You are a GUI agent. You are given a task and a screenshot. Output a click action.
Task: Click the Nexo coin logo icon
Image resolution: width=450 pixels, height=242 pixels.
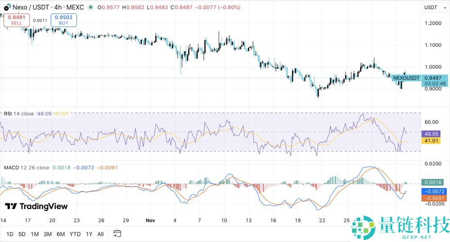[8, 8]
